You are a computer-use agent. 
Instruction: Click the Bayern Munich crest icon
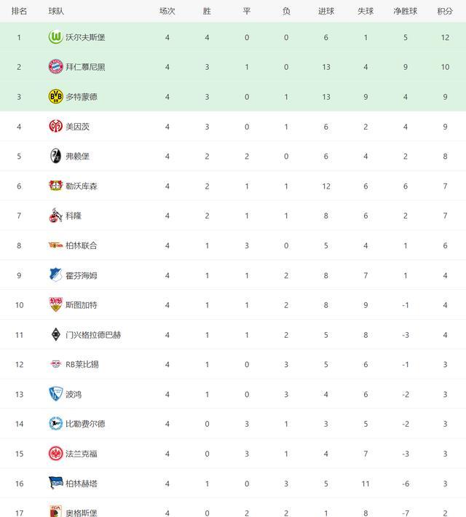pos(55,66)
